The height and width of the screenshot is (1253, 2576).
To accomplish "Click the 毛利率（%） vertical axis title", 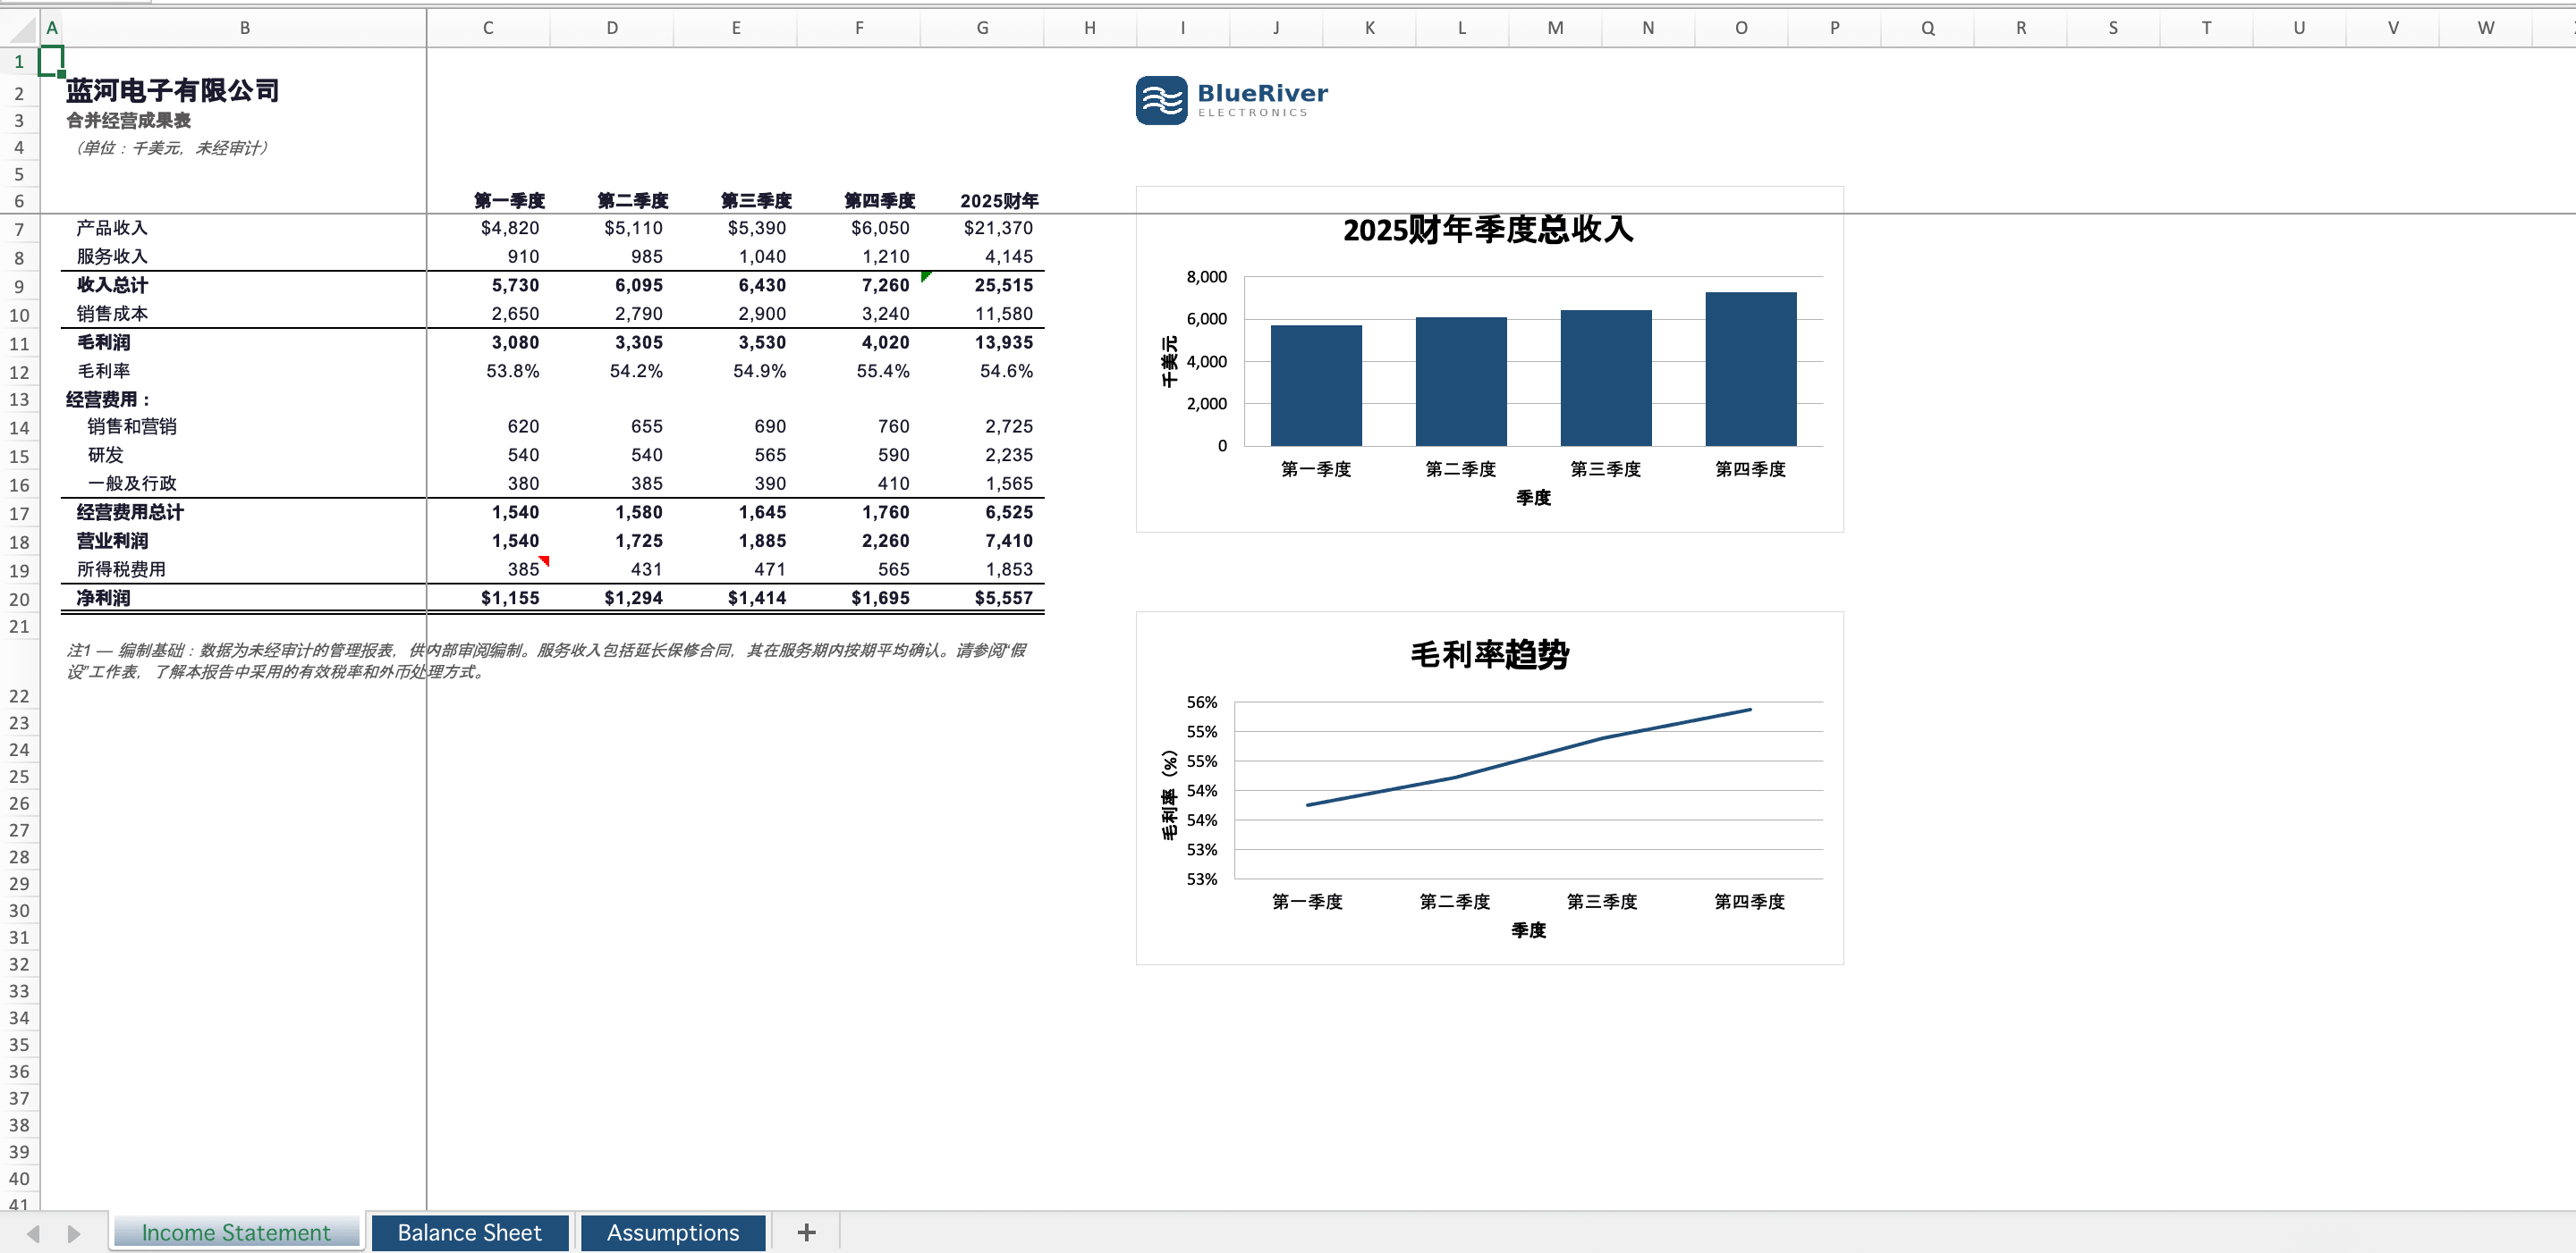I will (x=1169, y=795).
